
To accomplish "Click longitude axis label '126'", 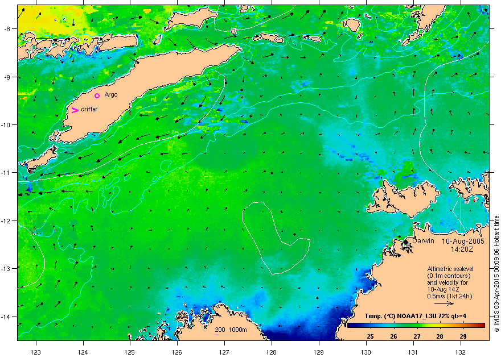I will click(x=177, y=352).
